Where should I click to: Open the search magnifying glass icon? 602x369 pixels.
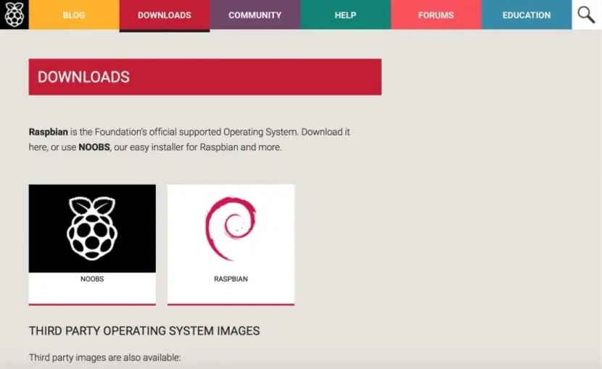(x=586, y=14)
